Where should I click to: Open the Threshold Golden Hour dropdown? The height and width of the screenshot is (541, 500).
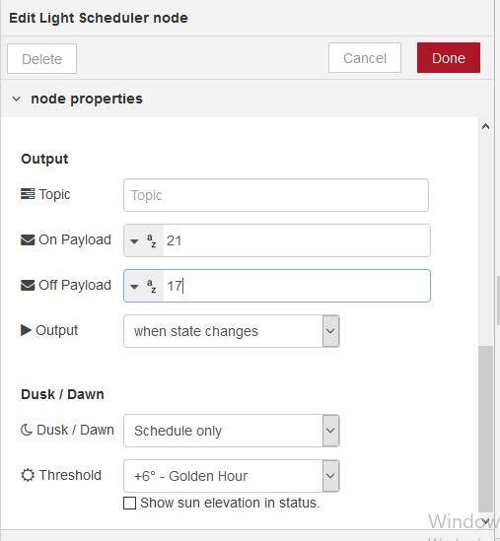[232, 476]
